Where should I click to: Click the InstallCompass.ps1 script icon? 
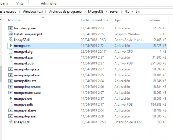pyautogui.click(x=10, y=34)
